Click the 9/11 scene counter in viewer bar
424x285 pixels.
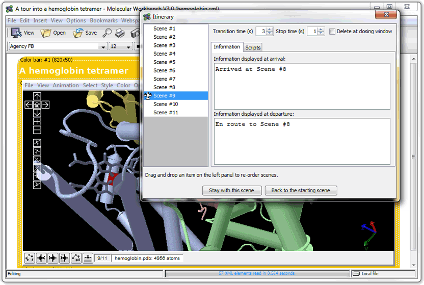[102, 258]
